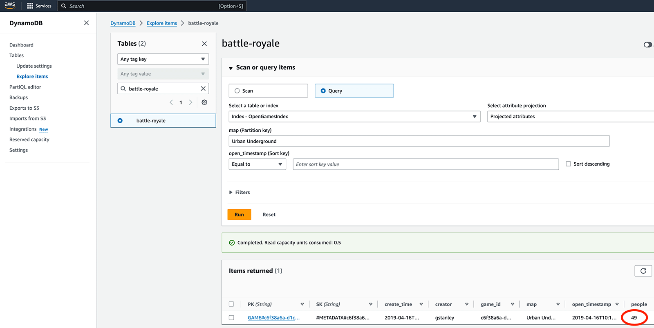
Task: Toggle the switch beside battle-royale title
Action: pos(647,44)
